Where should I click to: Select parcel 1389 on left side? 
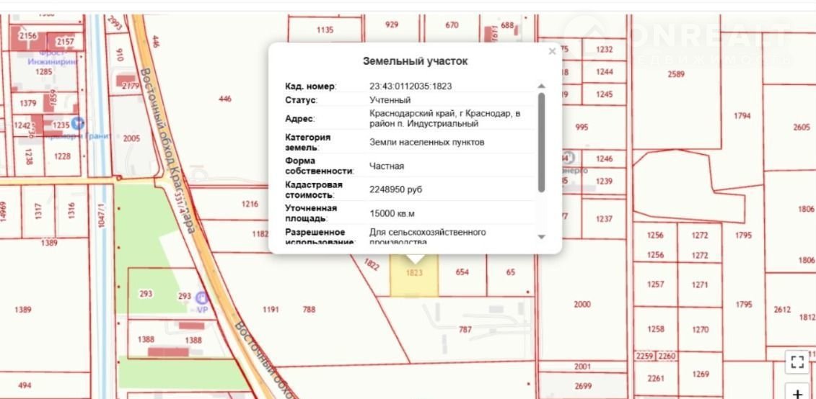(23, 309)
